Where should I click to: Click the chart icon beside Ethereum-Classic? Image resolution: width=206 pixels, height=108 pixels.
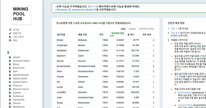click(10, 89)
